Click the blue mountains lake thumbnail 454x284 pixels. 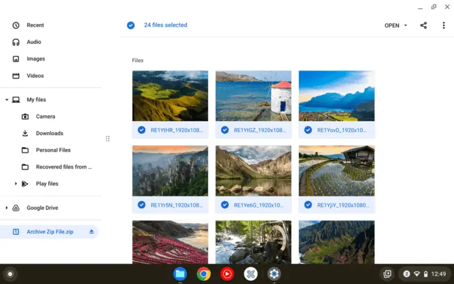337,96
